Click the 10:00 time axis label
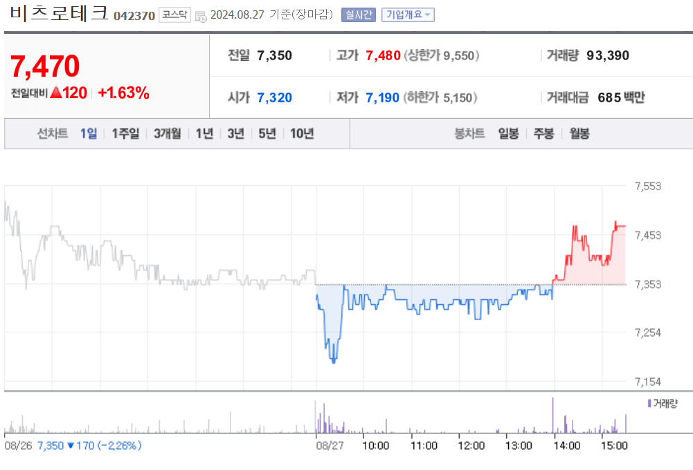This screenshot has width=693, height=470. (376, 446)
